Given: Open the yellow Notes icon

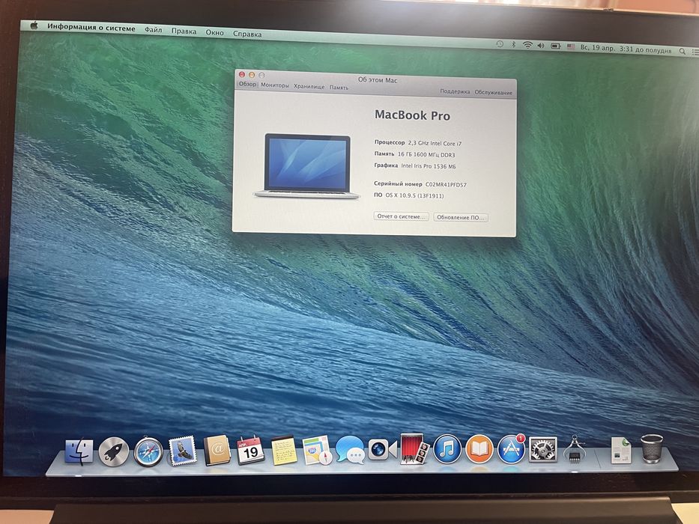Looking at the screenshot, I should coord(283,450).
